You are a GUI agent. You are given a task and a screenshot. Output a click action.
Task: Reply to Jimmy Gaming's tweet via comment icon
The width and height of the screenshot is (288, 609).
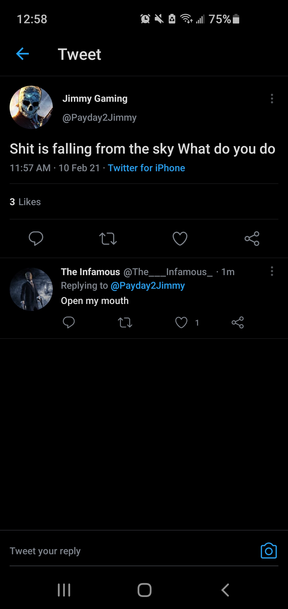pos(36,238)
